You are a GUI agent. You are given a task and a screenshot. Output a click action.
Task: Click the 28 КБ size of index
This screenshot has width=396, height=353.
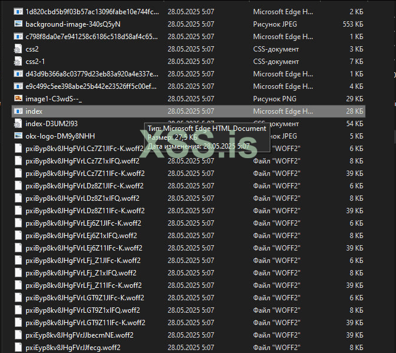click(355, 111)
